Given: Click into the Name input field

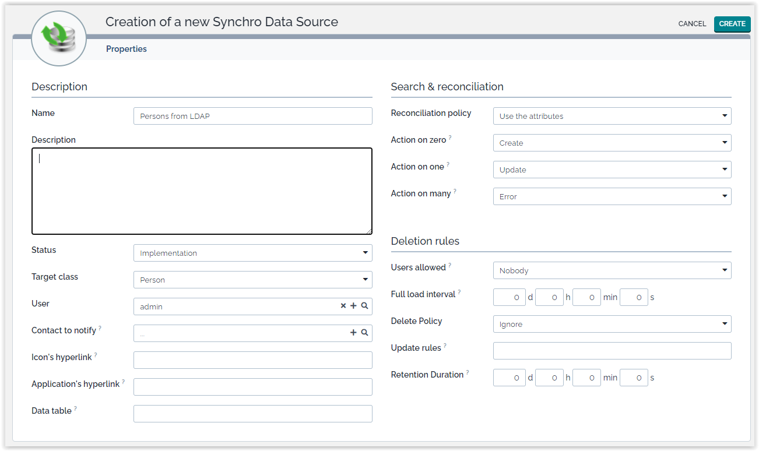Looking at the screenshot, I should pyautogui.click(x=252, y=116).
